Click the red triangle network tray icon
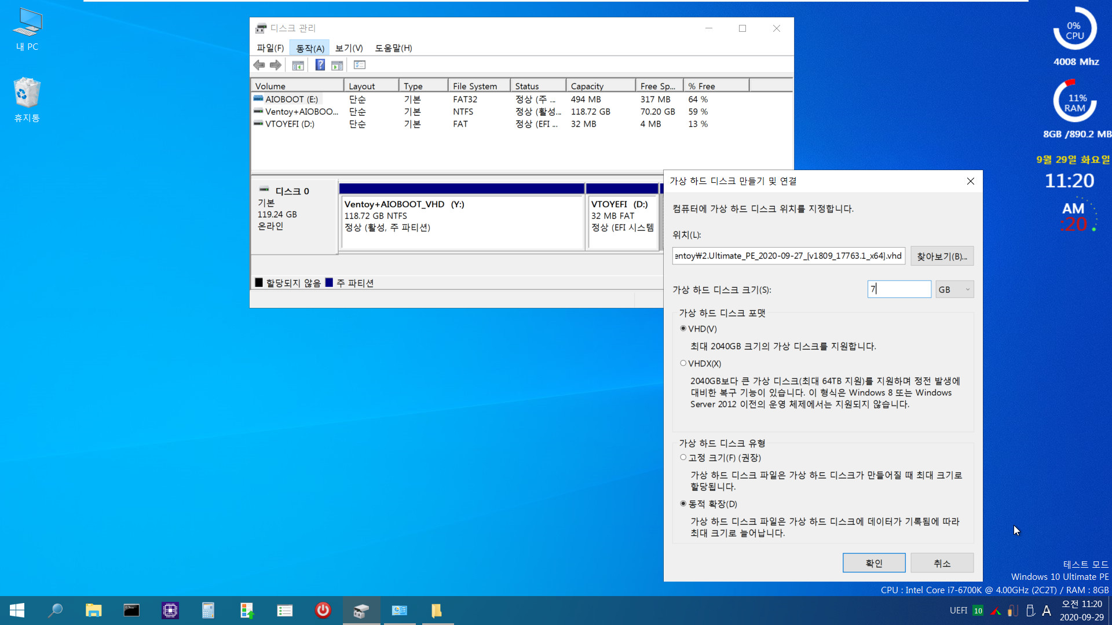The width and height of the screenshot is (1112, 625). pos(996,611)
